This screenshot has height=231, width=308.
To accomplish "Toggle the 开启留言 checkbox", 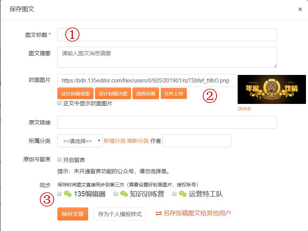I will coord(59,159).
